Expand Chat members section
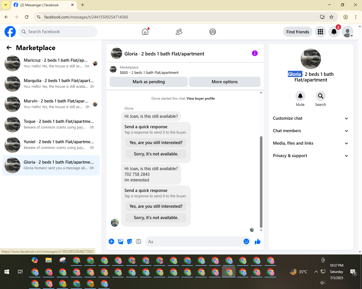Screen dimensions: 362x289 pos(311,131)
